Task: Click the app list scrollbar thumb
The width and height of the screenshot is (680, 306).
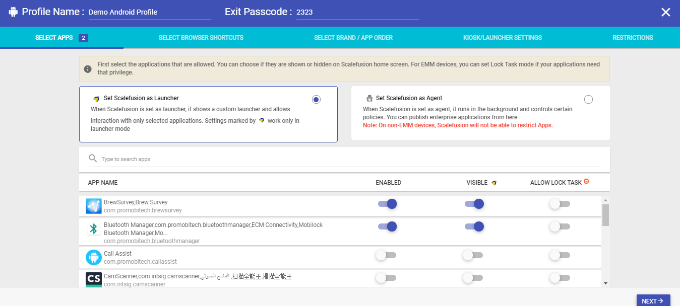Action: (x=605, y=215)
